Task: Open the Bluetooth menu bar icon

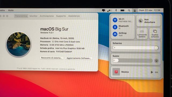Action: coord(116,10)
